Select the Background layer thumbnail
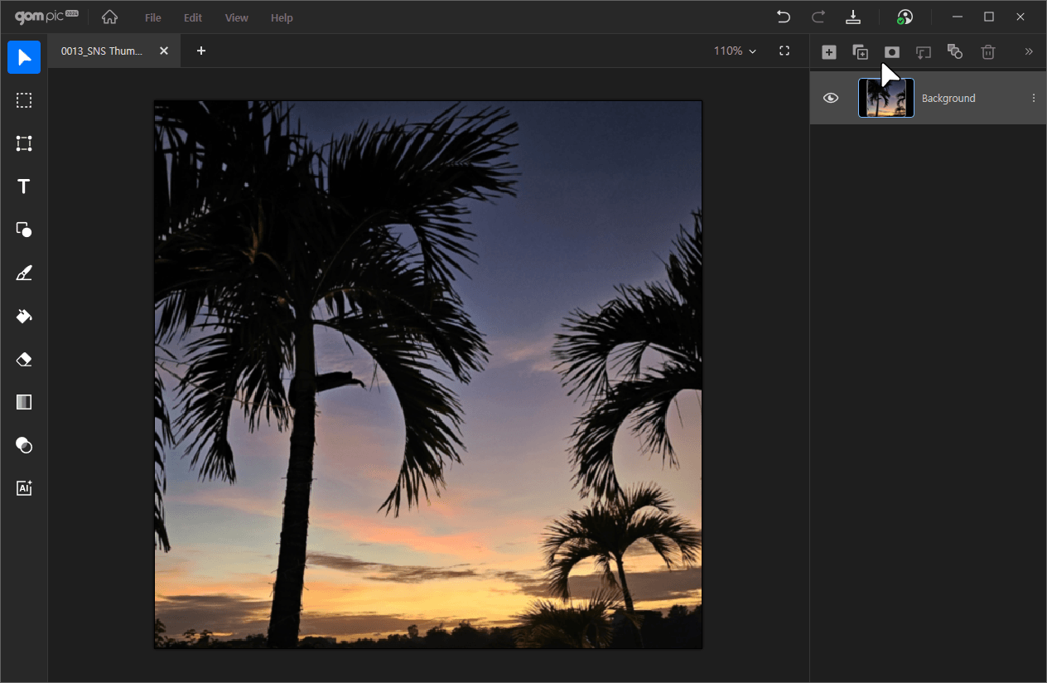This screenshot has width=1047, height=683. [x=886, y=98]
